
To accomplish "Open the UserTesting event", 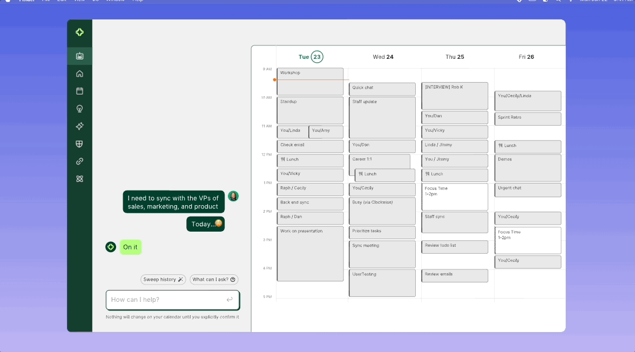I will coord(382,283).
